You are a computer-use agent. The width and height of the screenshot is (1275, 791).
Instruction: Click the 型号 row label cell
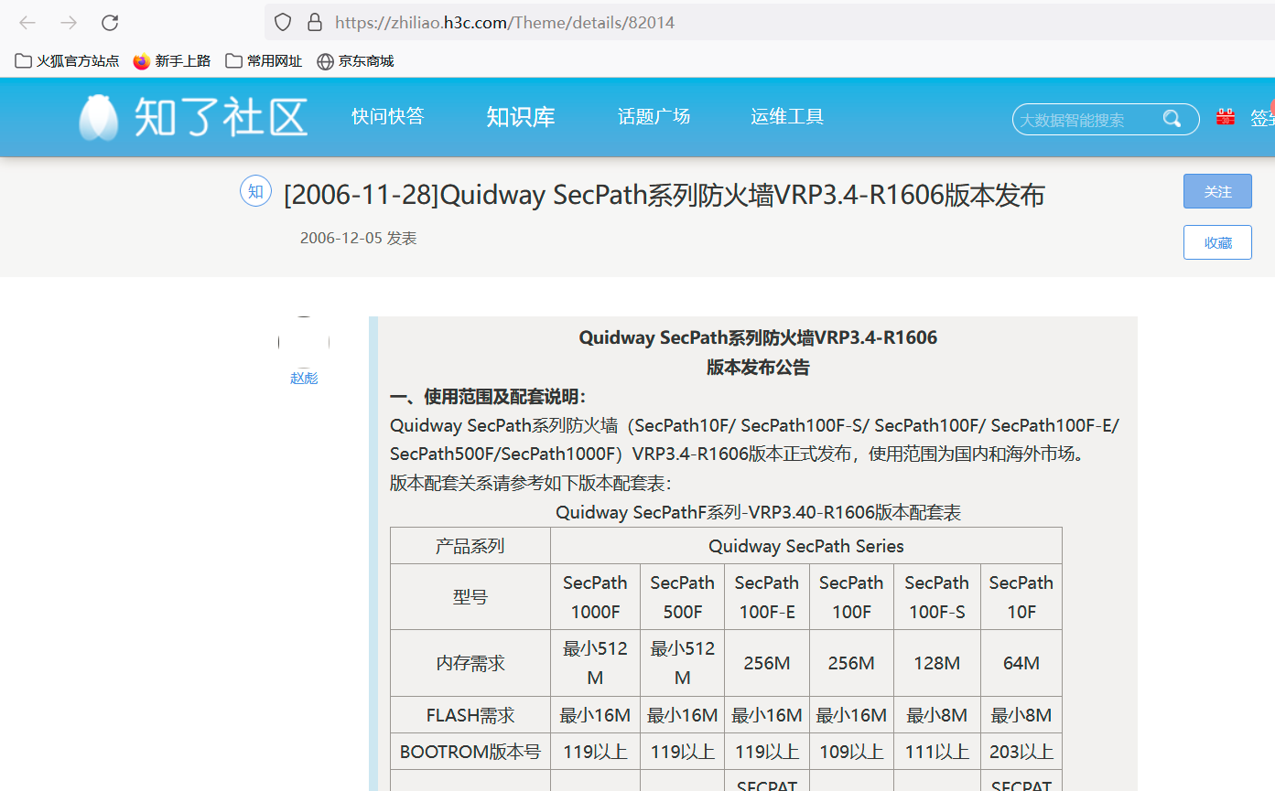[470, 597]
